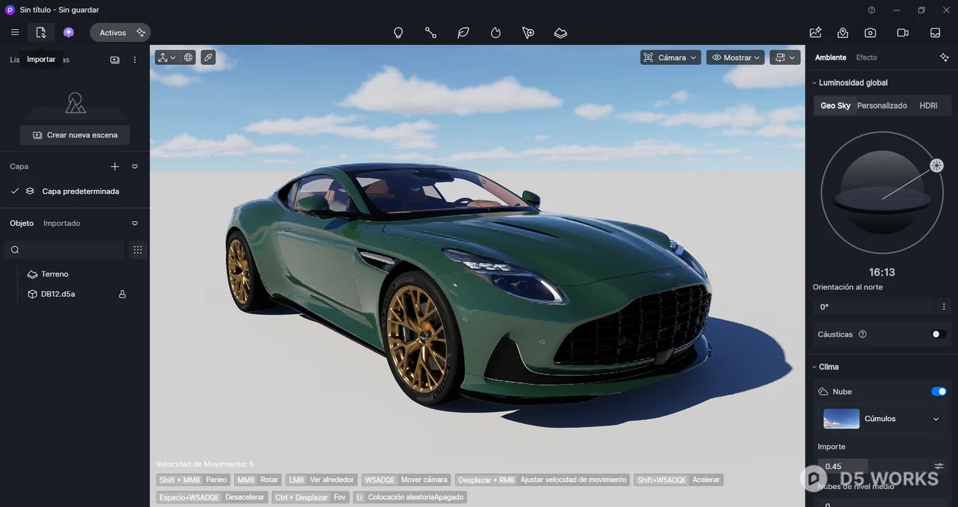Adjust the Importe 0.45 slider
The image size is (958, 507).
(x=873, y=466)
